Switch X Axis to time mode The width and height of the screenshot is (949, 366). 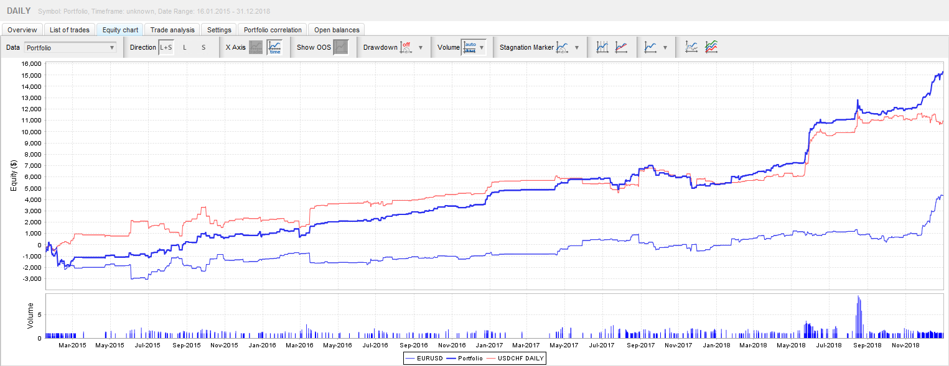click(x=274, y=47)
